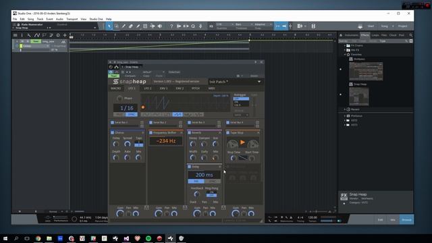Select the Range tool in the toolbar
The width and height of the screenshot is (432, 243).
(117, 26)
